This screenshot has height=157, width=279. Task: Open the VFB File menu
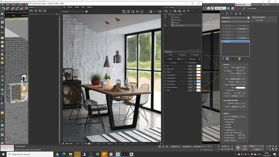64,7
